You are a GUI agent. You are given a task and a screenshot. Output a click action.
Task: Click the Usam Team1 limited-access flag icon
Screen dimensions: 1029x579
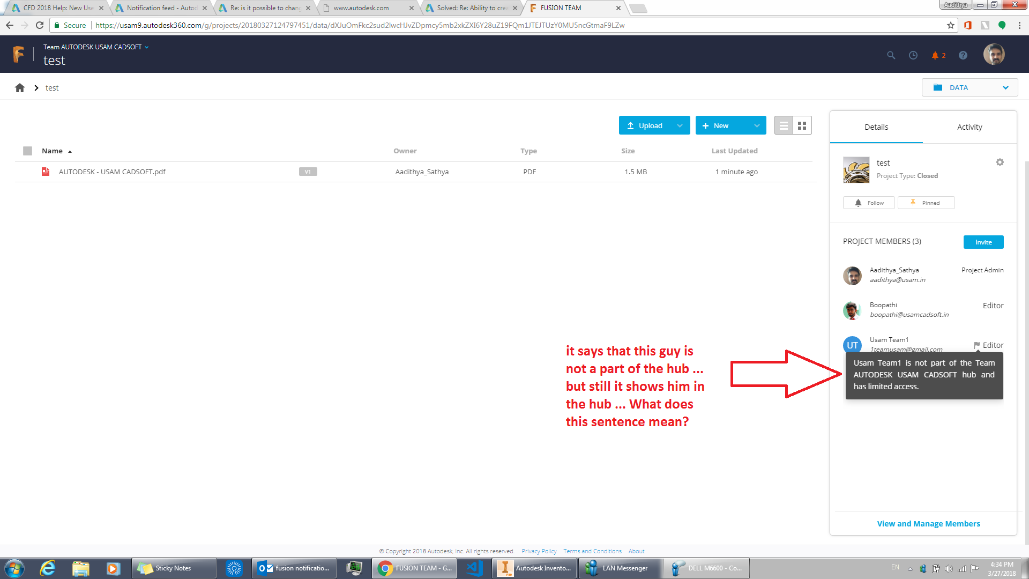976,345
